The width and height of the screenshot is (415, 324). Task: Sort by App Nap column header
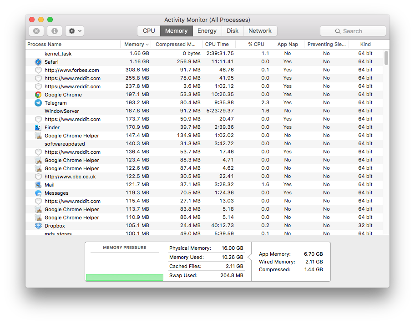(288, 44)
